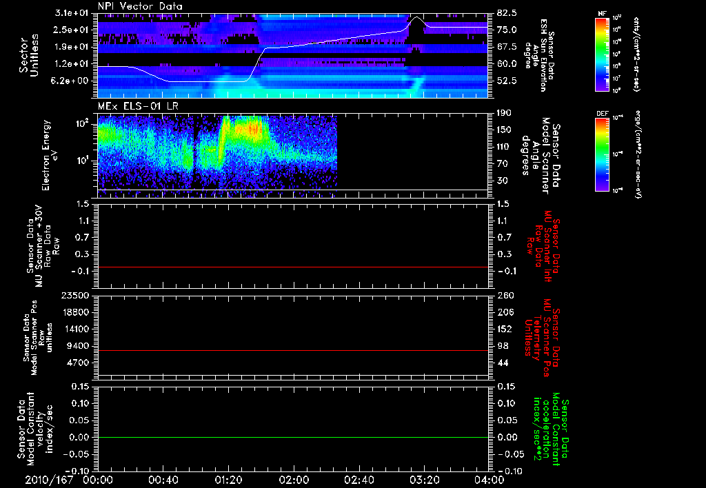Click the 23500 scanner position tick

pyautogui.click(x=77, y=296)
